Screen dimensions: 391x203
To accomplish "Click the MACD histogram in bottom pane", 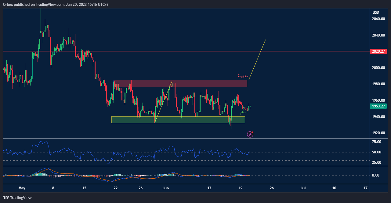I will [43, 174].
